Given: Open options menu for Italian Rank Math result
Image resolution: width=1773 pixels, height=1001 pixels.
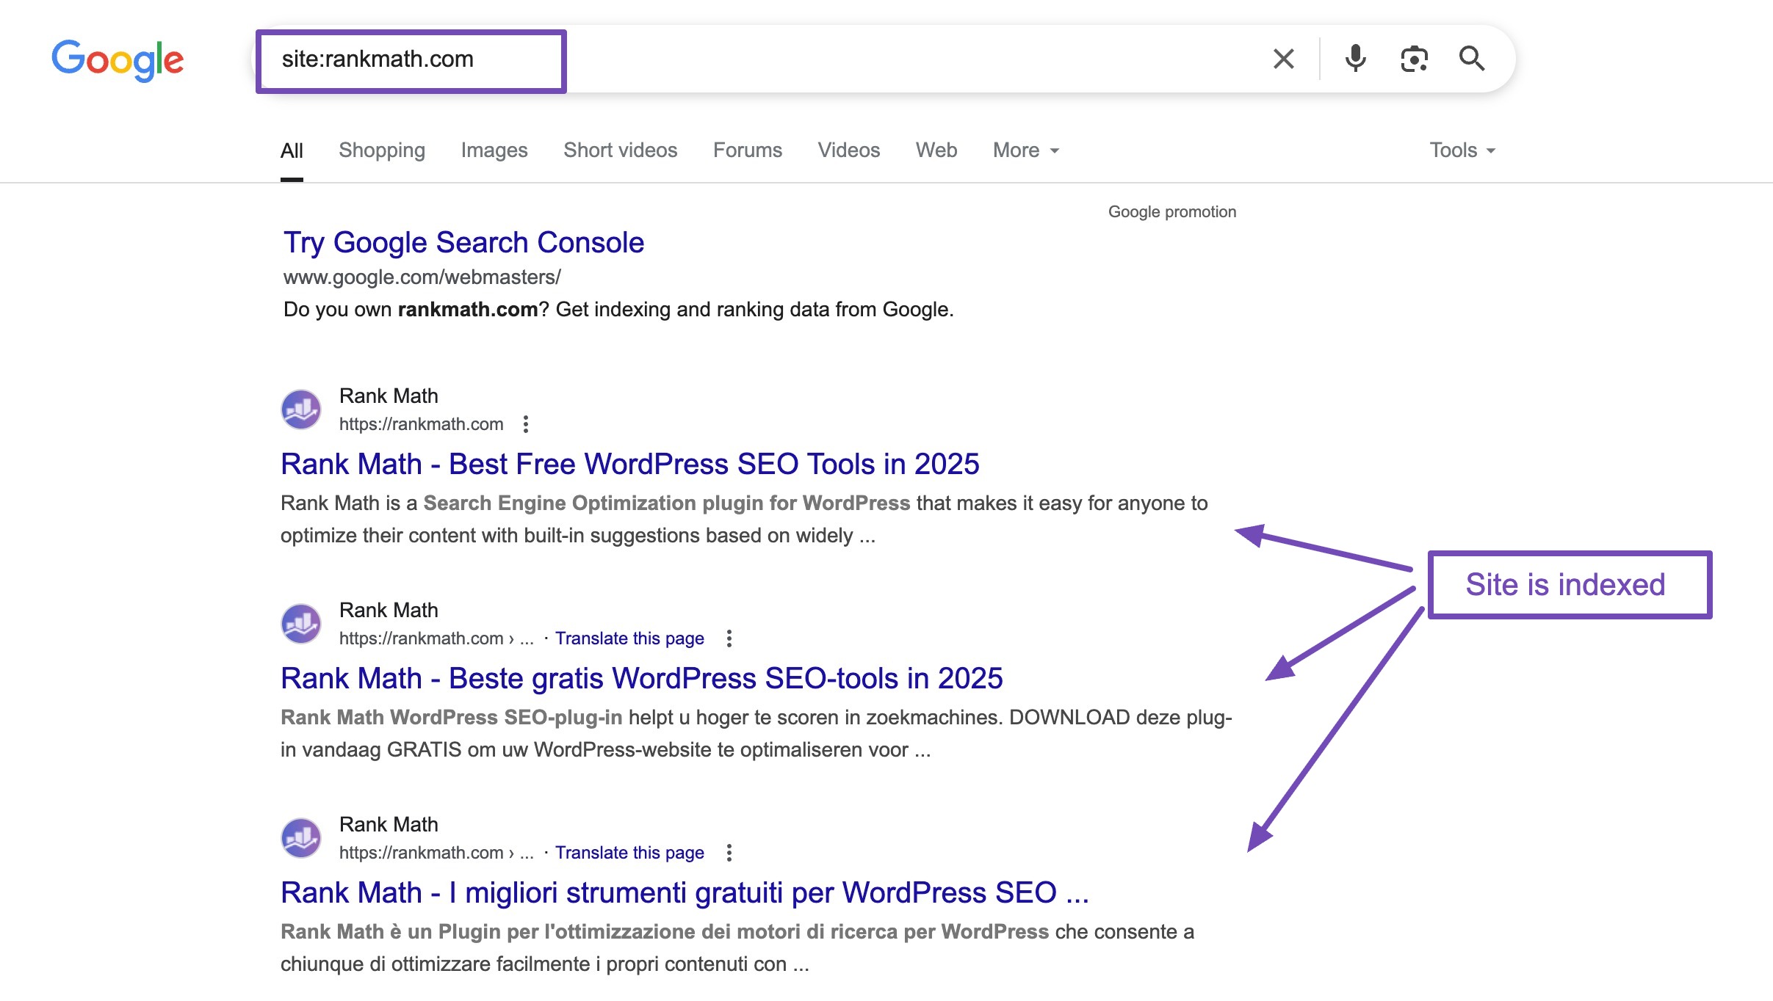Looking at the screenshot, I should coord(729,853).
